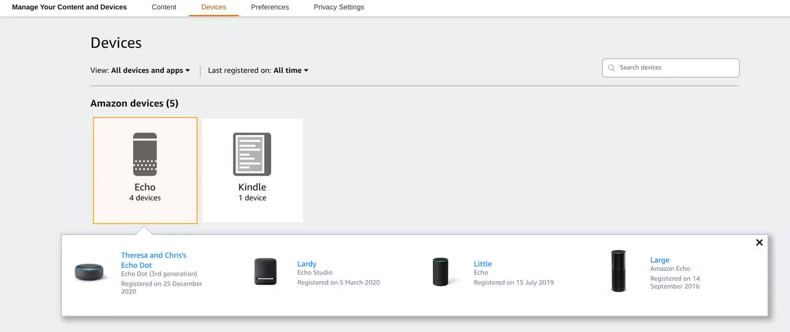
Task: Open the Little device link
Action: coord(483,264)
